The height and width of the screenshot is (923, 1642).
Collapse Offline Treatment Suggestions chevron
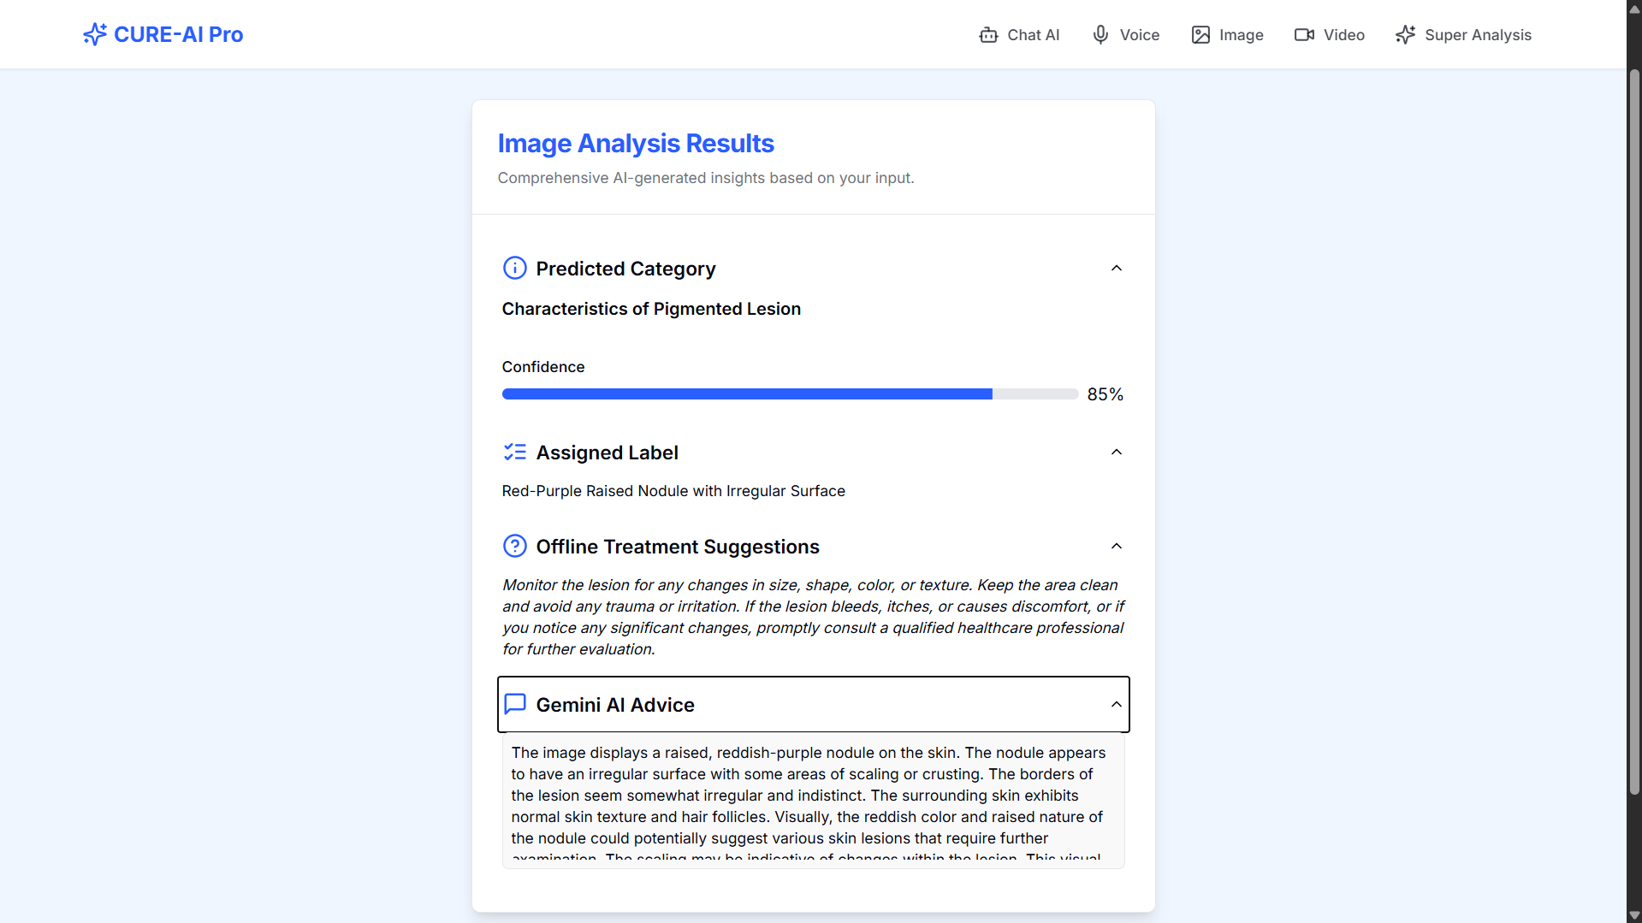(1116, 546)
